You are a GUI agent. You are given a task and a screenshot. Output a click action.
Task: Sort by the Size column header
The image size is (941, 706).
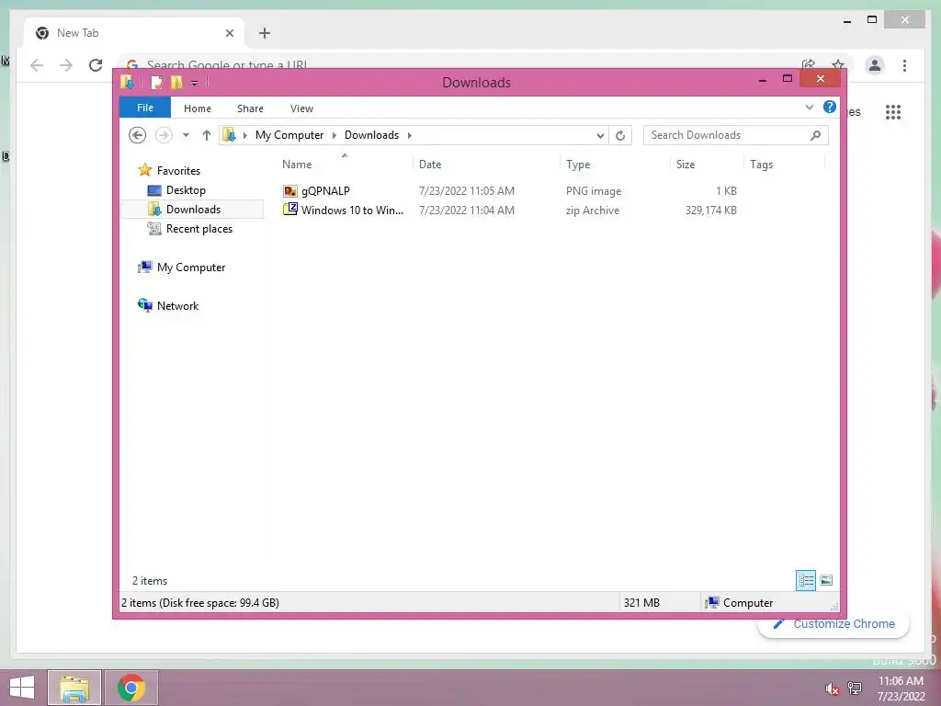tap(686, 164)
